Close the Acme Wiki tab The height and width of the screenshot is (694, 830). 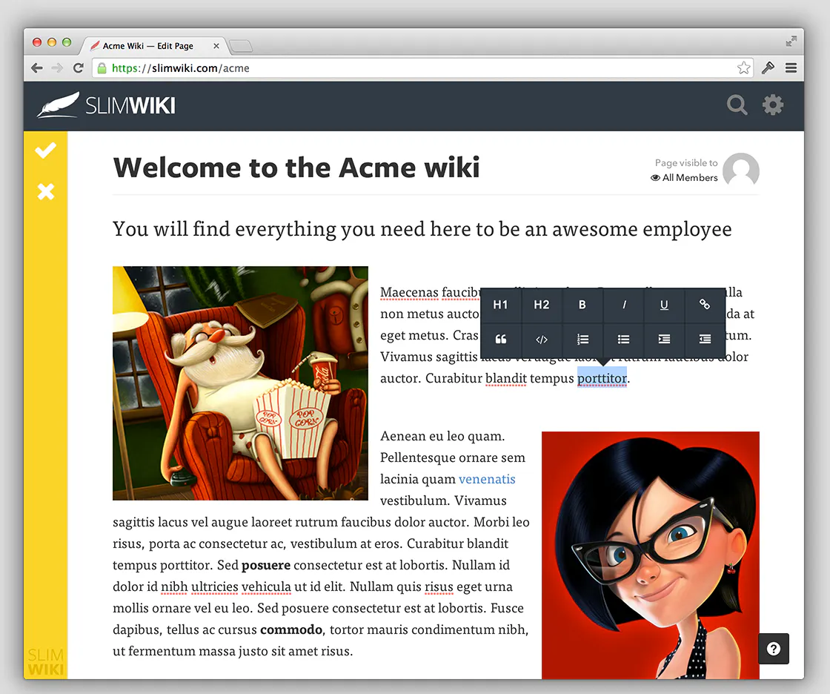[216, 46]
